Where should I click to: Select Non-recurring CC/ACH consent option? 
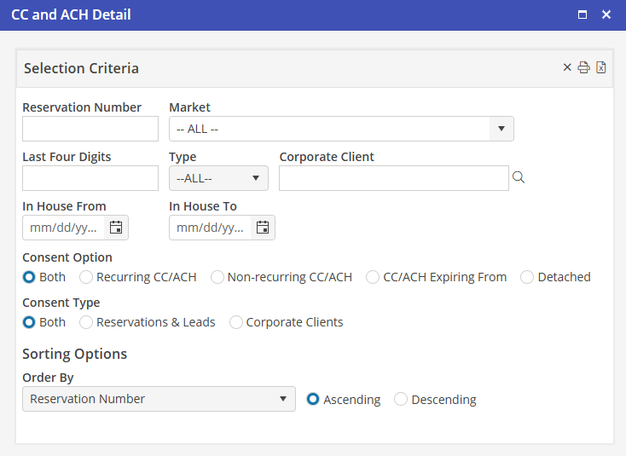[217, 277]
